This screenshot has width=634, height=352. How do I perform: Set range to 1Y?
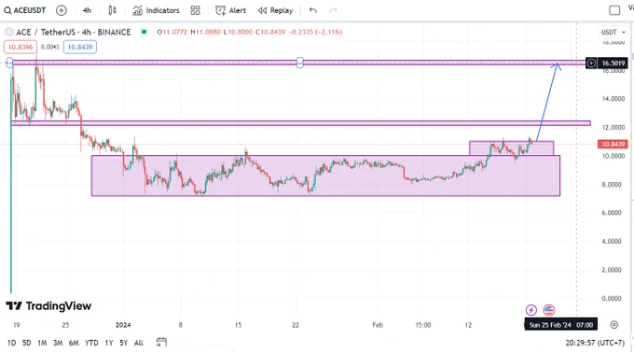click(x=109, y=343)
